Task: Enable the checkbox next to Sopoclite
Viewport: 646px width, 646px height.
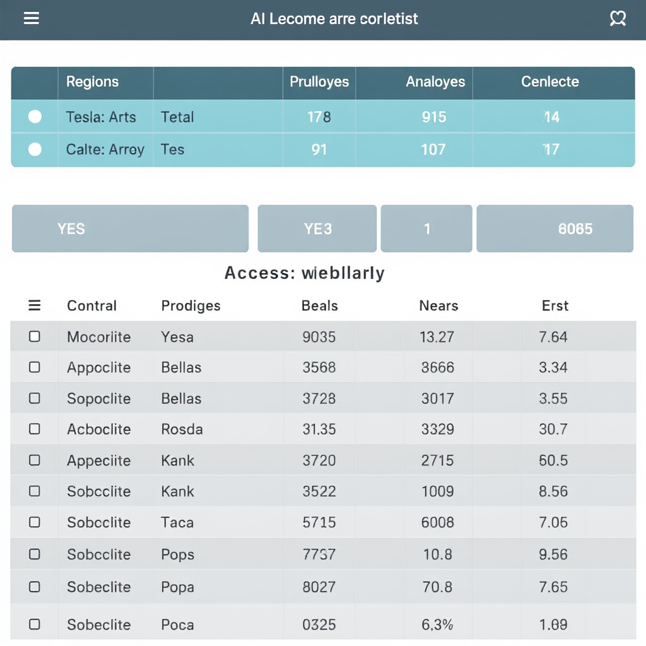Action: click(x=35, y=398)
